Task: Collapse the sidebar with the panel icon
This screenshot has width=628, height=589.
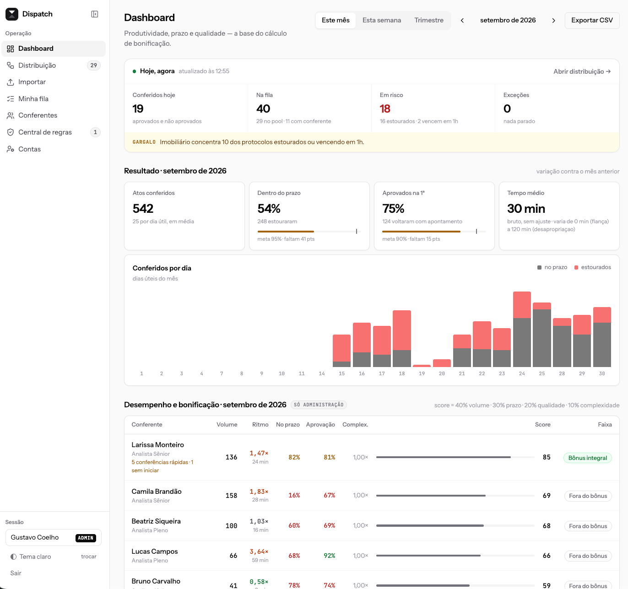Action: 95,14
